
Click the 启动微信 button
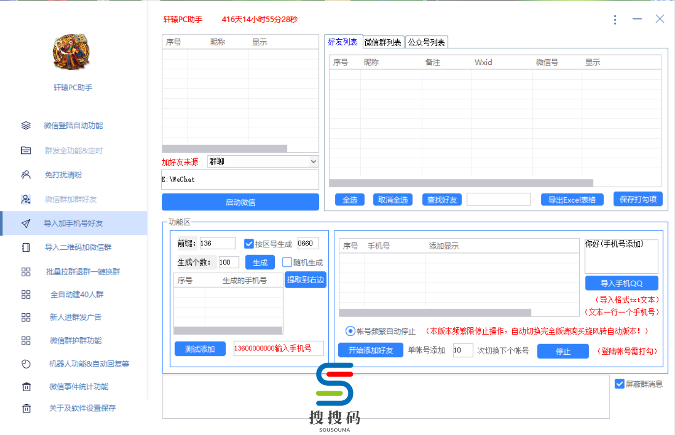point(240,202)
